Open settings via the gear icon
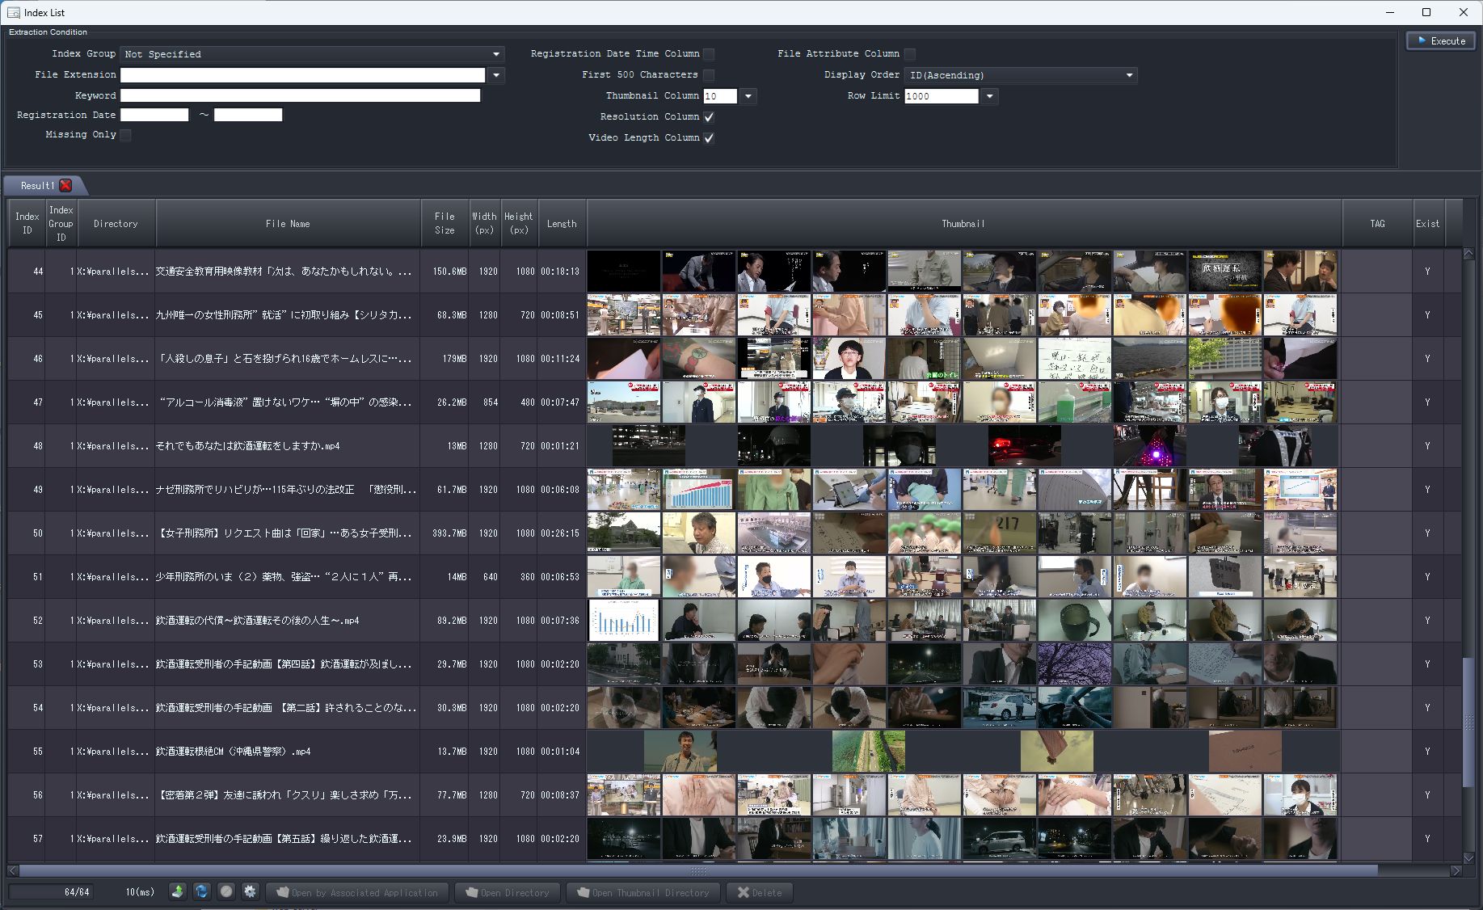The image size is (1483, 910). point(250,891)
